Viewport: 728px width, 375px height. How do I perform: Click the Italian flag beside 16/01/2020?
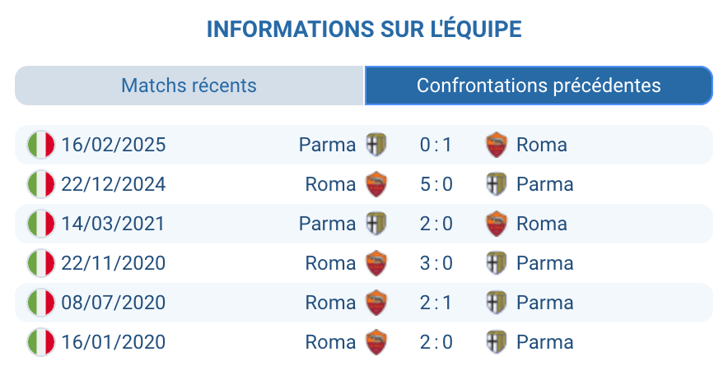tap(40, 342)
